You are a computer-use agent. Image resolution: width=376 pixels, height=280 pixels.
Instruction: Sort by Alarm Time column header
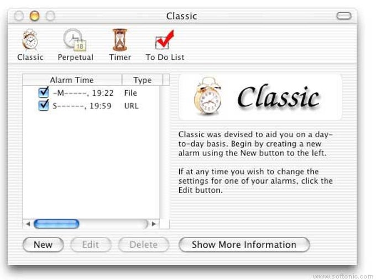[72, 80]
